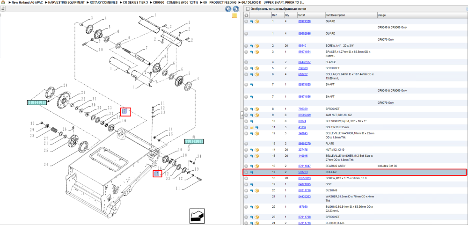The height and width of the screenshot is (225, 468).
Task: Click the blue arrow icon for SHAFT 86974856
Action: [x=252, y=97]
